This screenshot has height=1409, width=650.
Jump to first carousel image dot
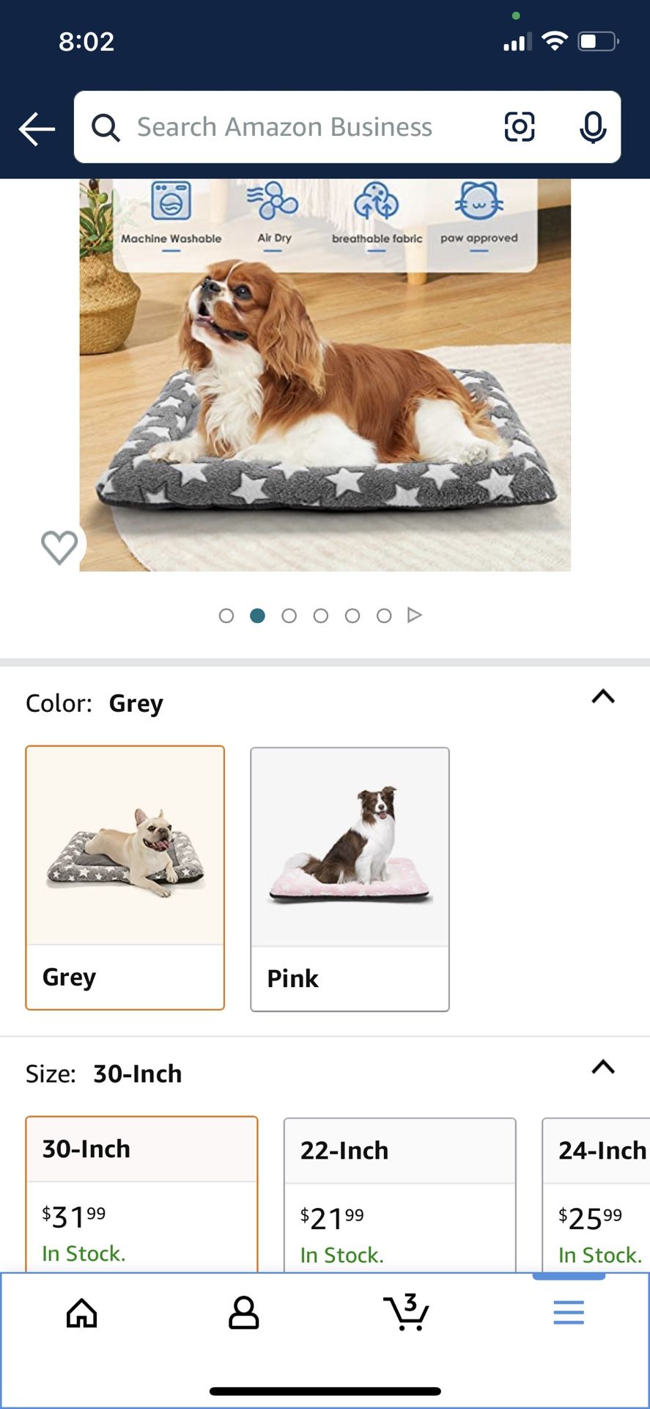click(x=226, y=616)
